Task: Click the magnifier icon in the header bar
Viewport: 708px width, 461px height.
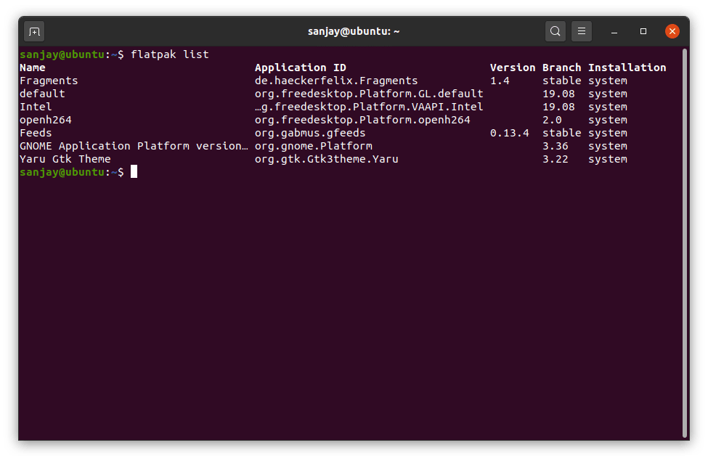Action: (x=554, y=31)
